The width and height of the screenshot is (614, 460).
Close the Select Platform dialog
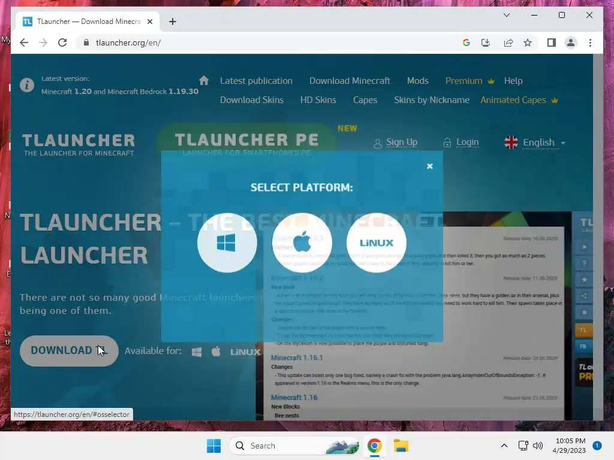pyautogui.click(x=429, y=167)
